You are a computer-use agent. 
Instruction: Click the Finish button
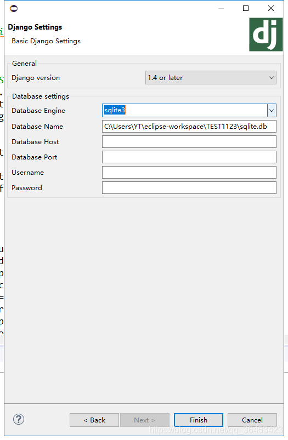coord(199,420)
